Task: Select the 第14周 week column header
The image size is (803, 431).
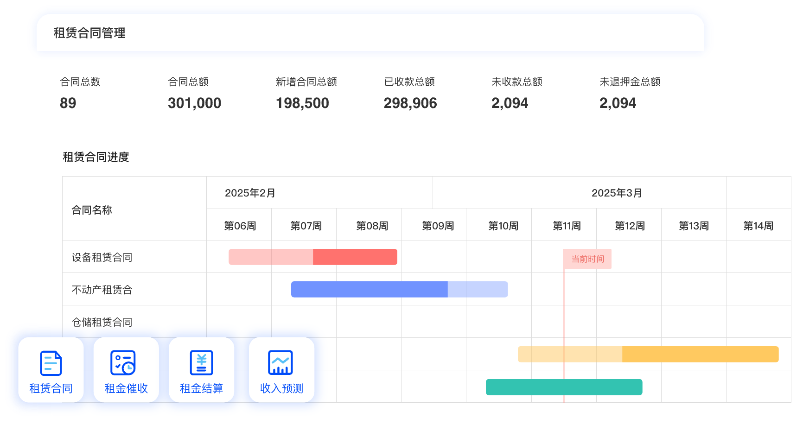Action: (758, 226)
